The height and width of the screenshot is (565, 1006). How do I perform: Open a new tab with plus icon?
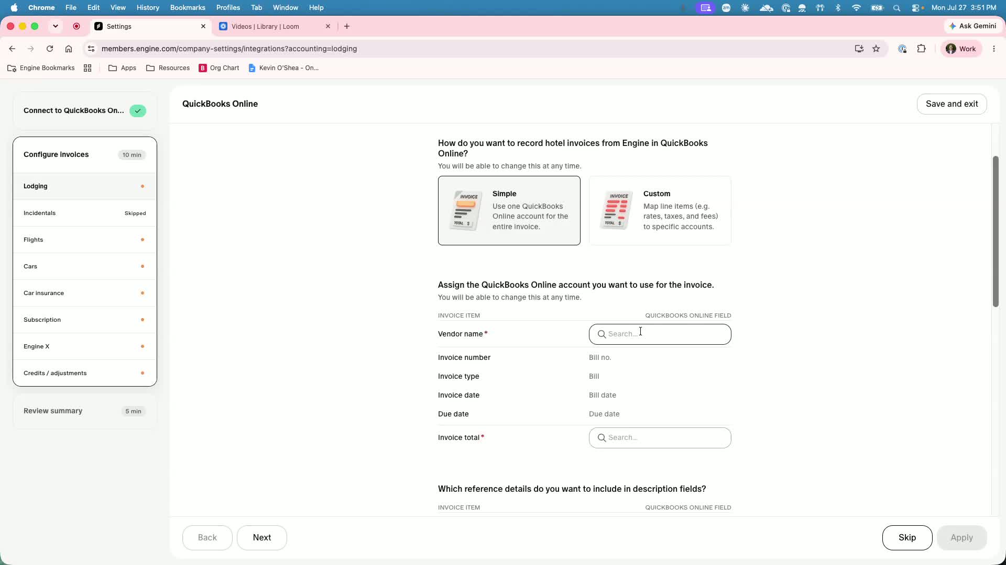click(x=347, y=26)
